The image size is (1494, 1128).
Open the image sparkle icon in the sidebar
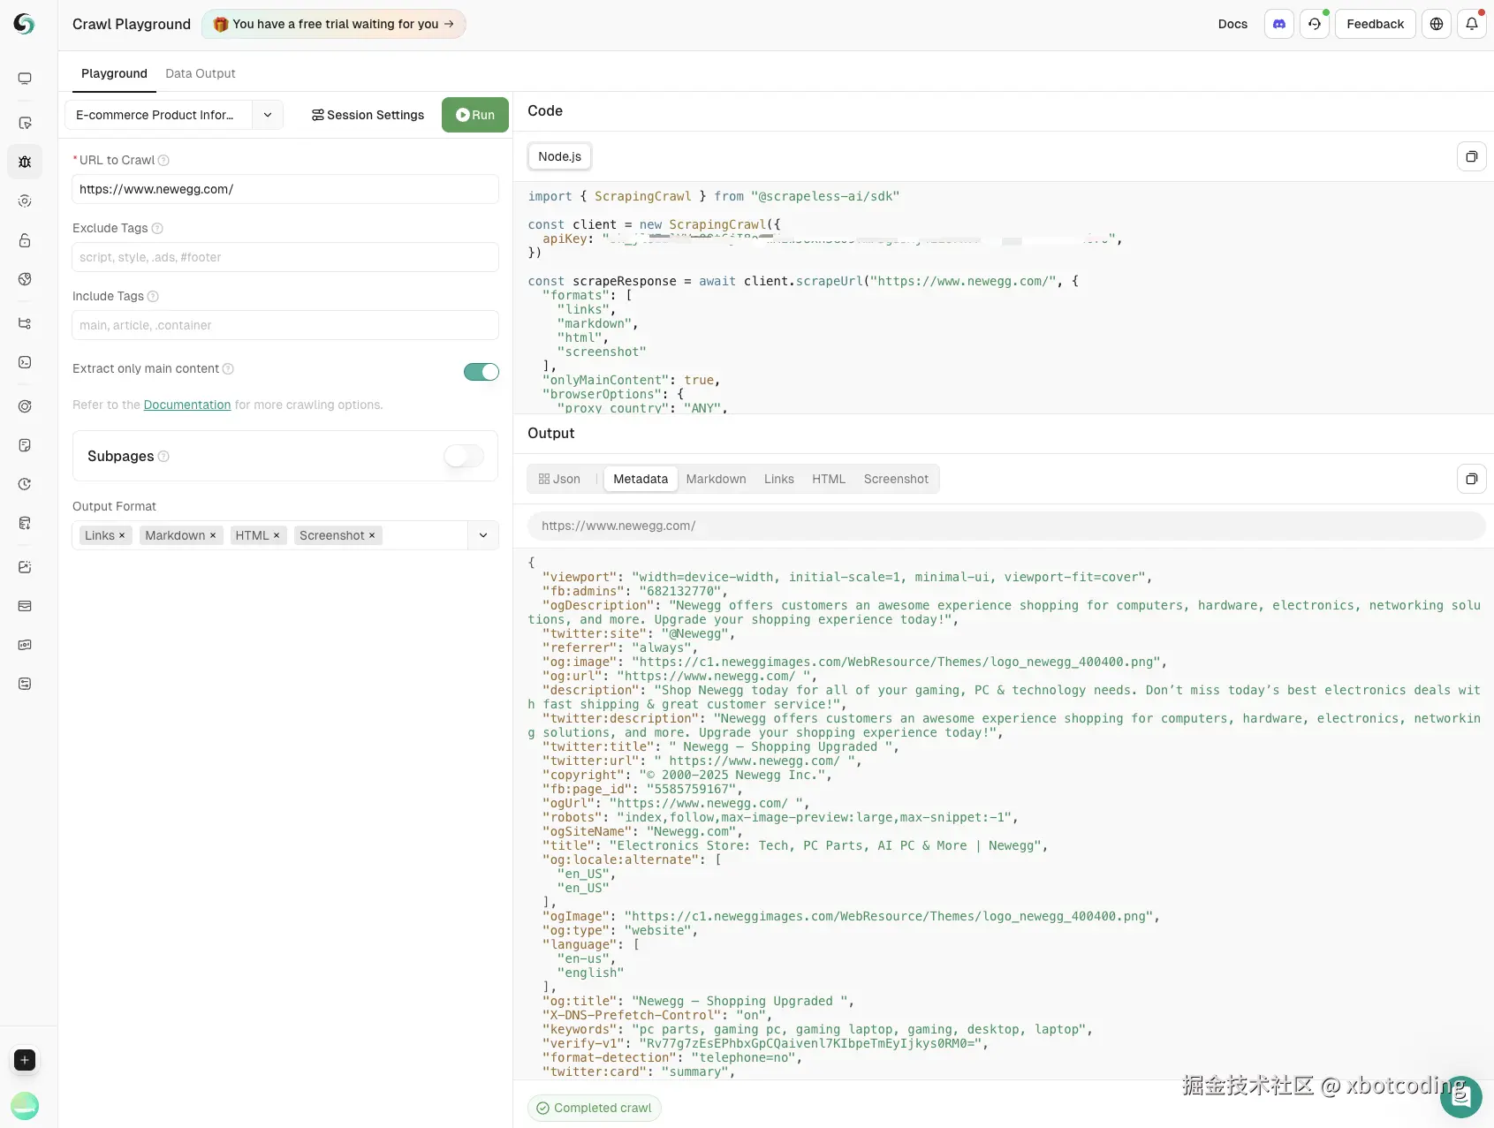[x=25, y=567]
